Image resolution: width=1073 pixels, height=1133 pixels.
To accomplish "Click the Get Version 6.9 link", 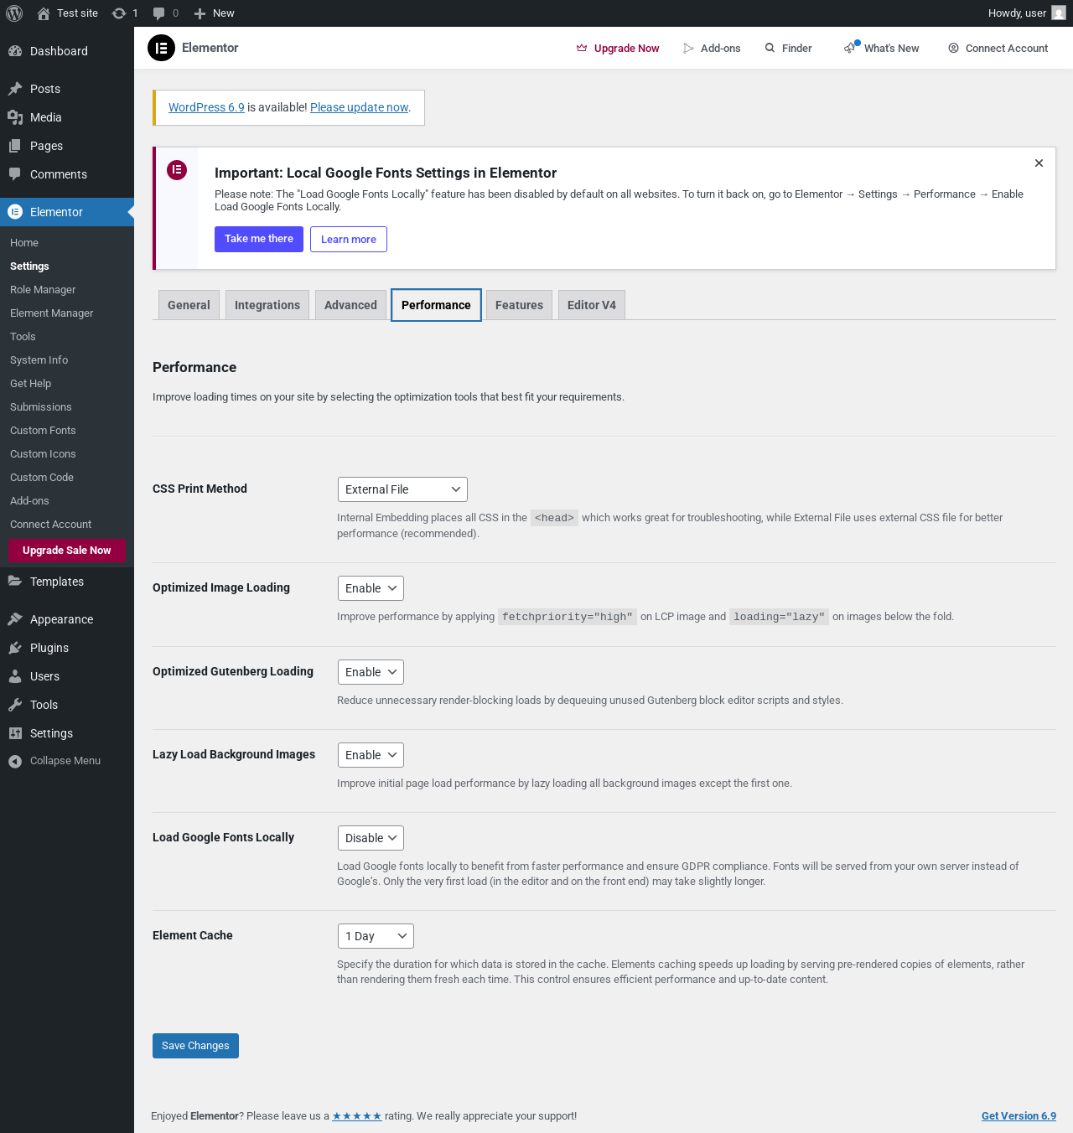I will [1019, 1116].
